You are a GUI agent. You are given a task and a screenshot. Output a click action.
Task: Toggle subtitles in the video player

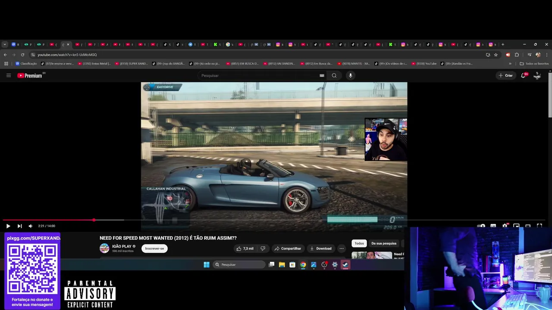coord(493,226)
